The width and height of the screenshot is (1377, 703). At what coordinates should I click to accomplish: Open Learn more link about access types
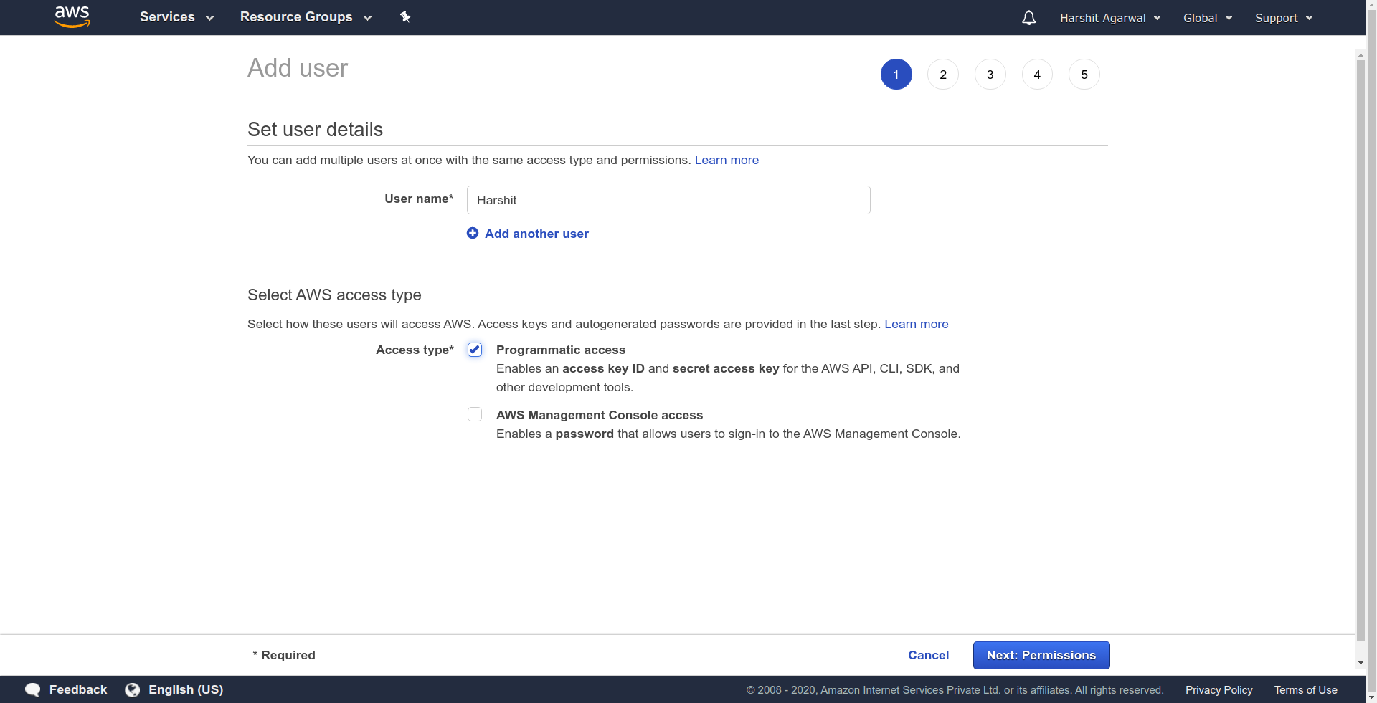pos(916,324)
